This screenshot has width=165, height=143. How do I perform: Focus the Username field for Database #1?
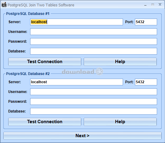point(93,32)
